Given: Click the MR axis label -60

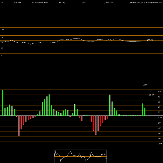Looking at the screenshot, I should tap(159, 133).
